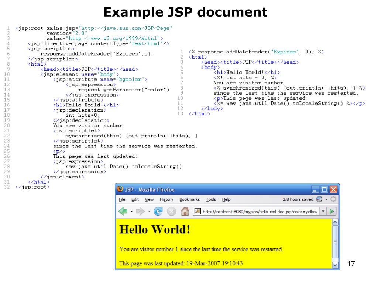Go to Home via house icon
Image resolution: width=378 pixels, height=283 pixels.
[x=185, y=212]
